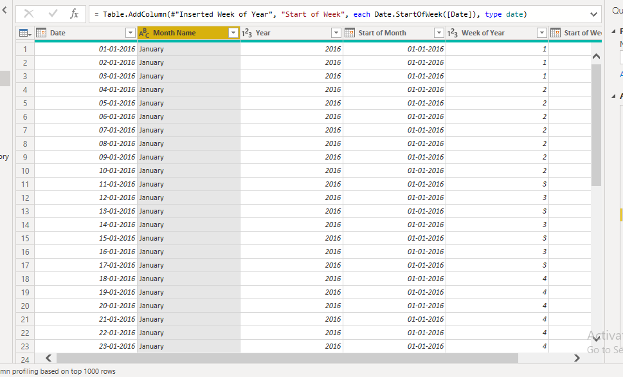
Task: Click Year 2016 cell in row 7
Action: click(x=292, y=131)
